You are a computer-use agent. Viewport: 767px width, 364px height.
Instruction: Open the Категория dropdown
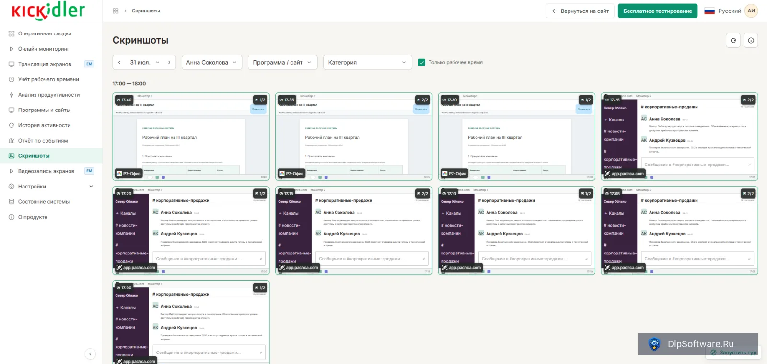coord(368,63)
